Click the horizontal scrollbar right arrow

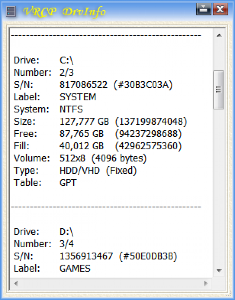point(206,283)
